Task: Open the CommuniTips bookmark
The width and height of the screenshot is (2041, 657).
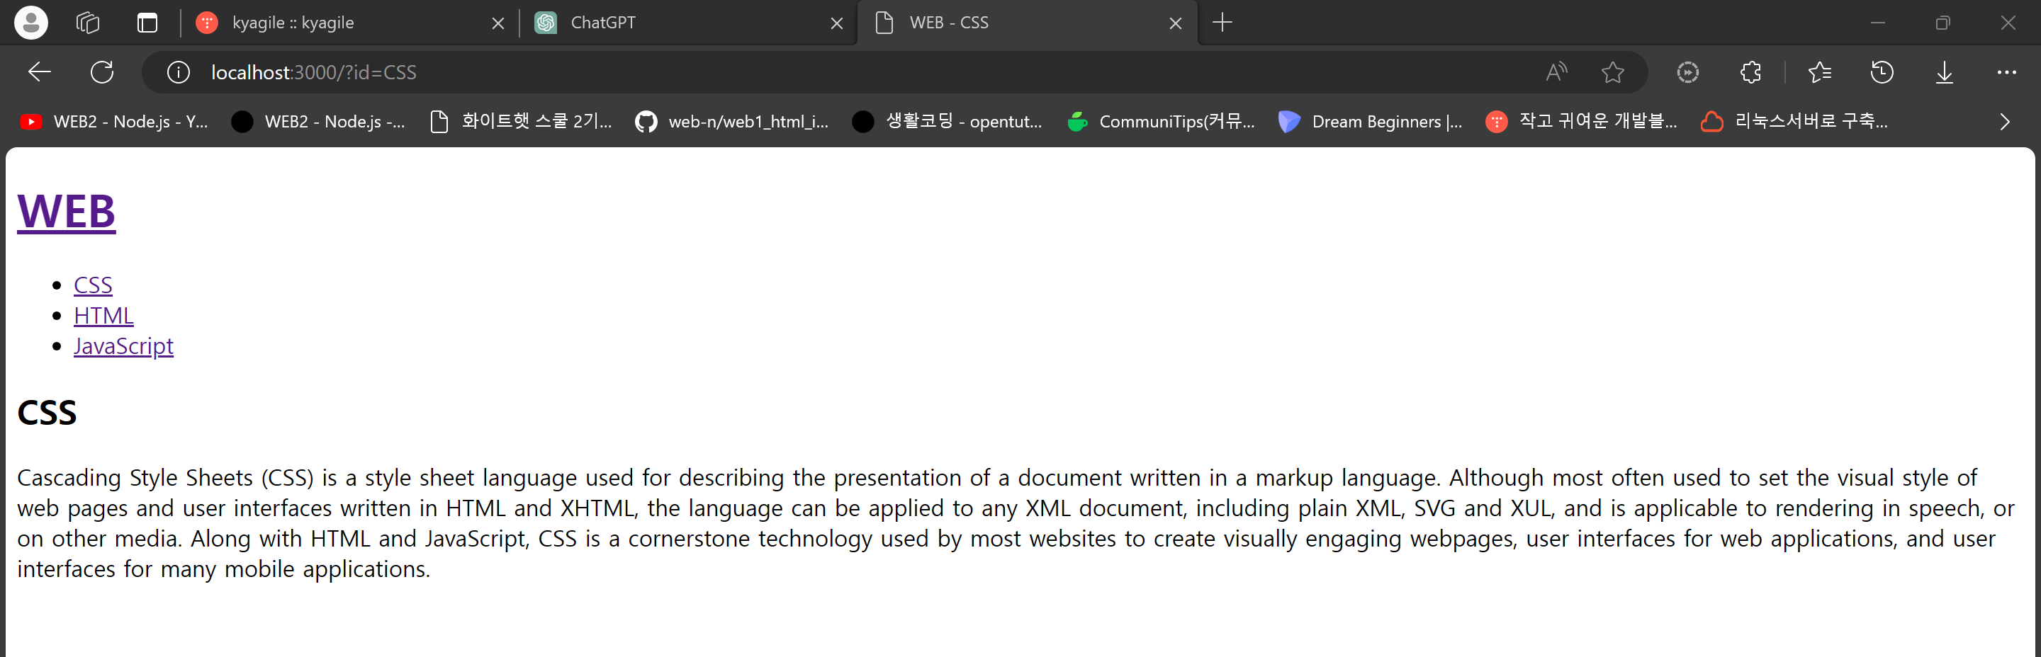Action: (1162, 122)
